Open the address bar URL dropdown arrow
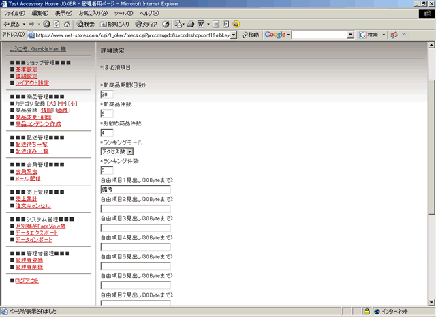Image resolution: width=436 pixels, height=317 pixels. tap(234, 35)
